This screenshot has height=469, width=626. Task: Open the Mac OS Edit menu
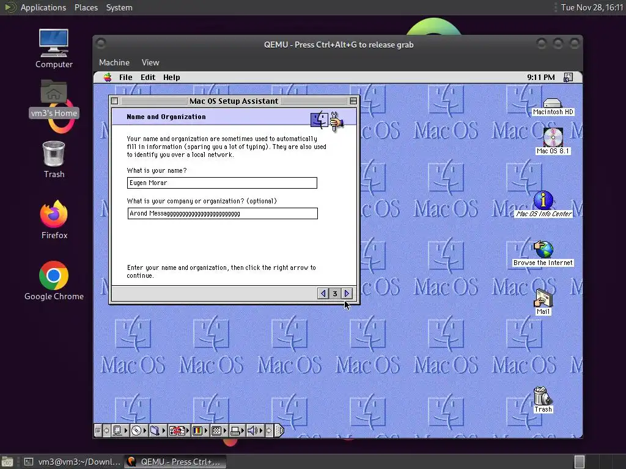tap(148, 78)
